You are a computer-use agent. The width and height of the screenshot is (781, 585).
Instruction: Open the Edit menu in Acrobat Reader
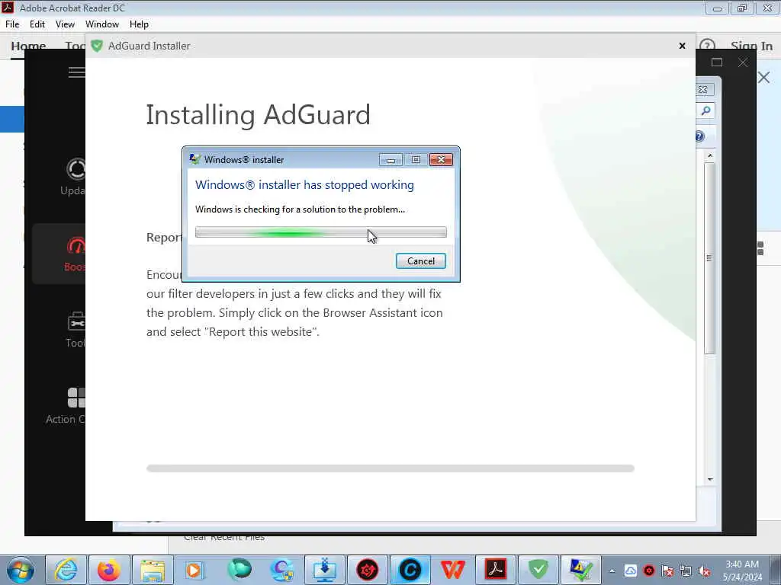(x=37, y=24)
